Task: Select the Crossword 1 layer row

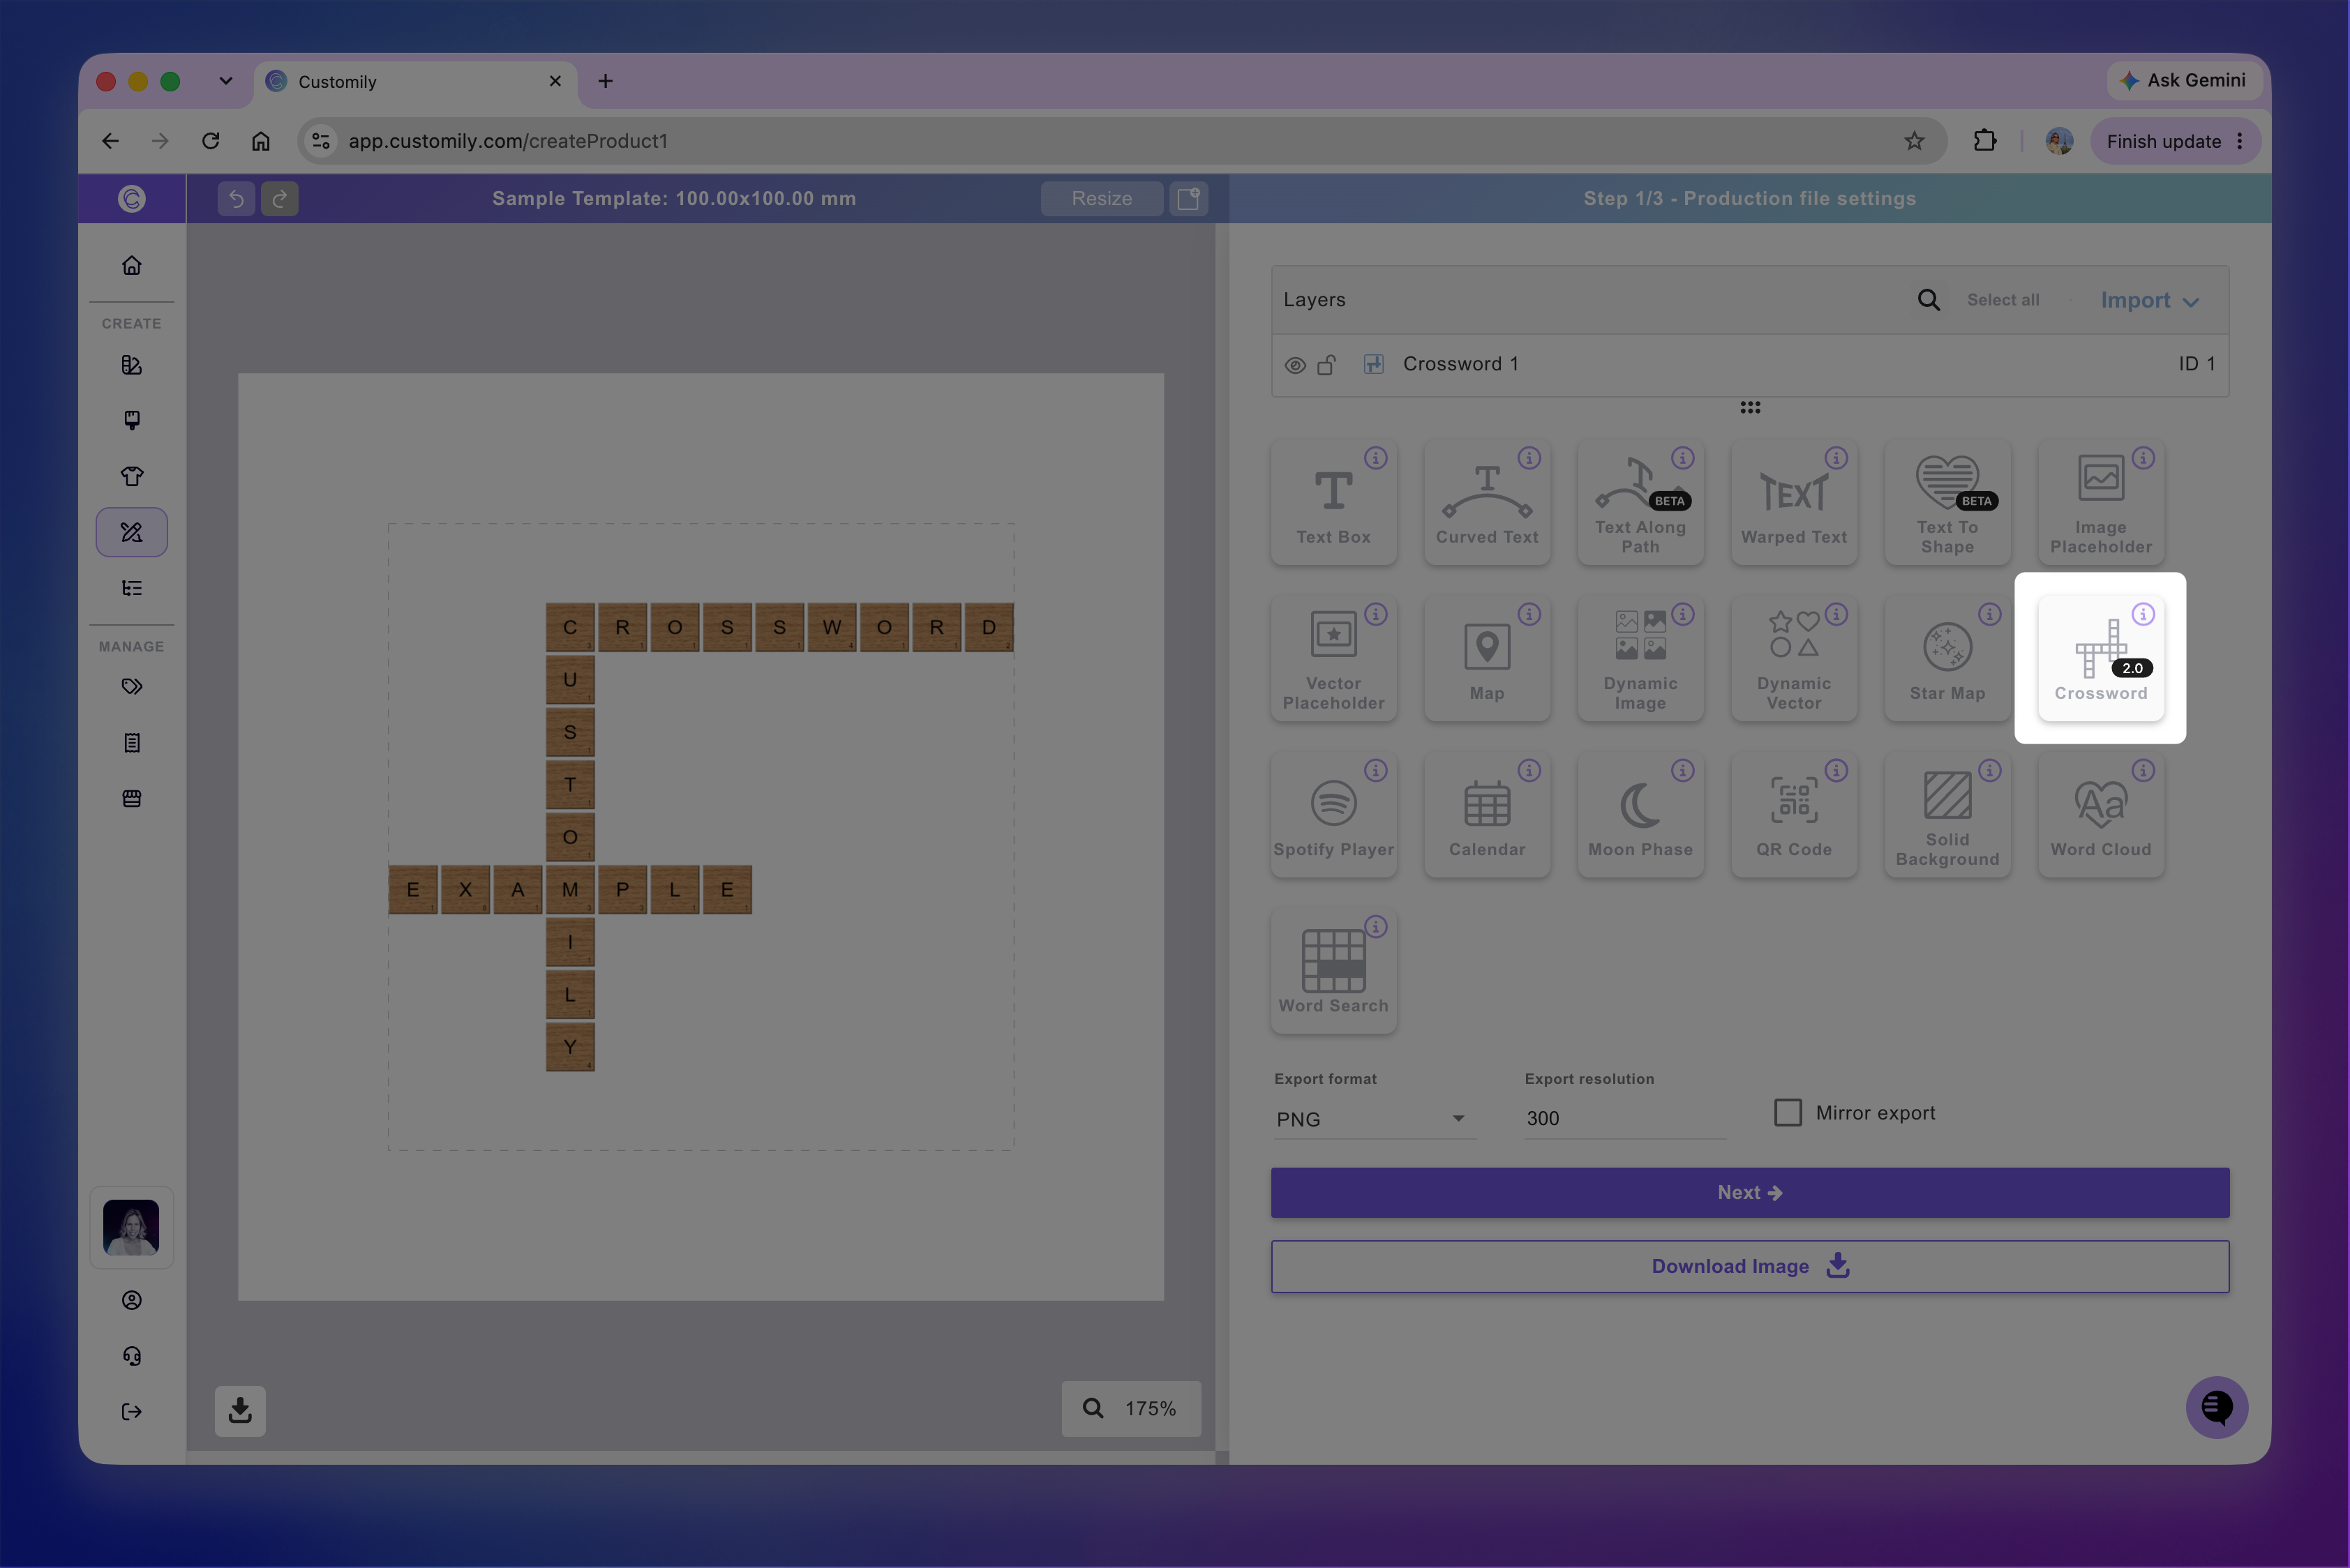Action: (x=1750, y=365)
